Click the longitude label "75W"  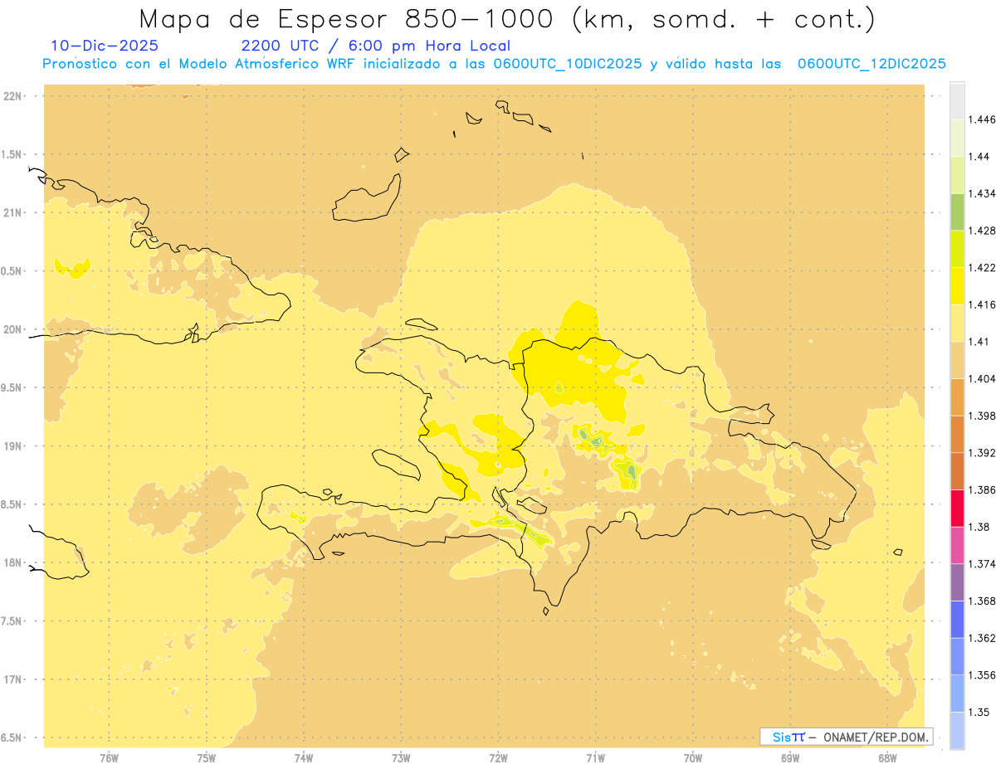[x=207, y=758]
